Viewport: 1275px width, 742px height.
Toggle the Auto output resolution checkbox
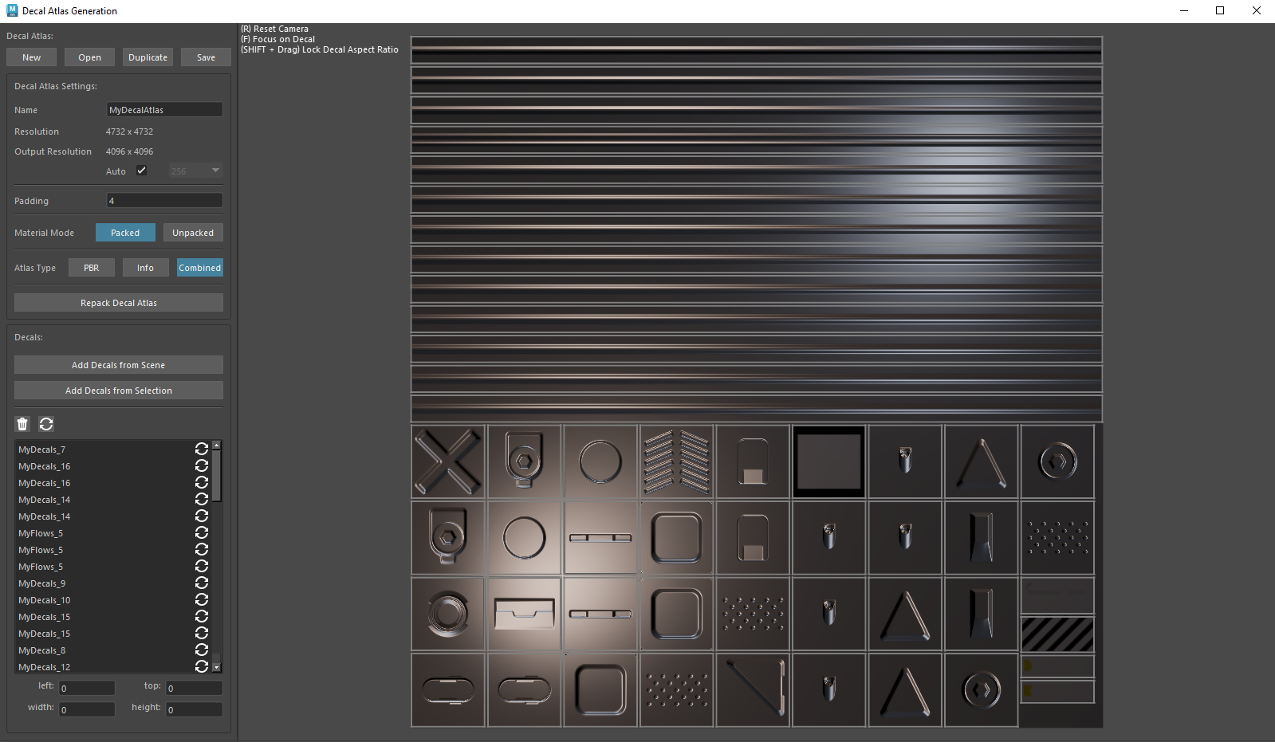coord(141,171)
